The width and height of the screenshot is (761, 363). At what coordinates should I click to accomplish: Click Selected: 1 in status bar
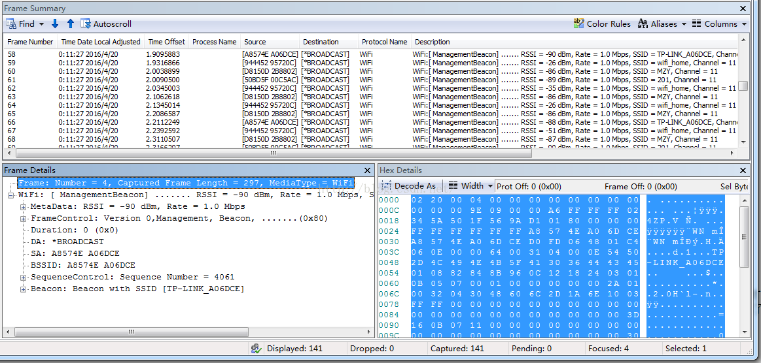(x=686, y=349)
